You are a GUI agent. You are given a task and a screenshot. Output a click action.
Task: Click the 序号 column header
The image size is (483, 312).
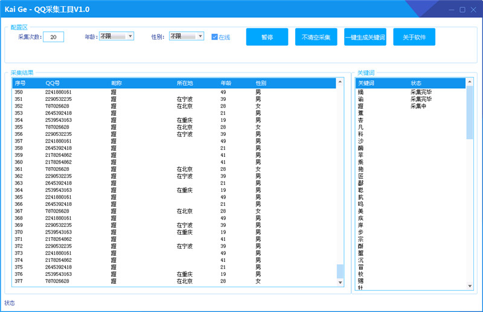(21, 83)
